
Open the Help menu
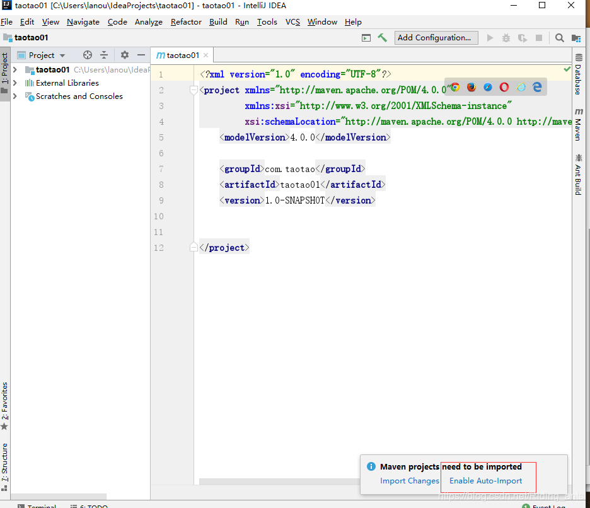point(353,22)
